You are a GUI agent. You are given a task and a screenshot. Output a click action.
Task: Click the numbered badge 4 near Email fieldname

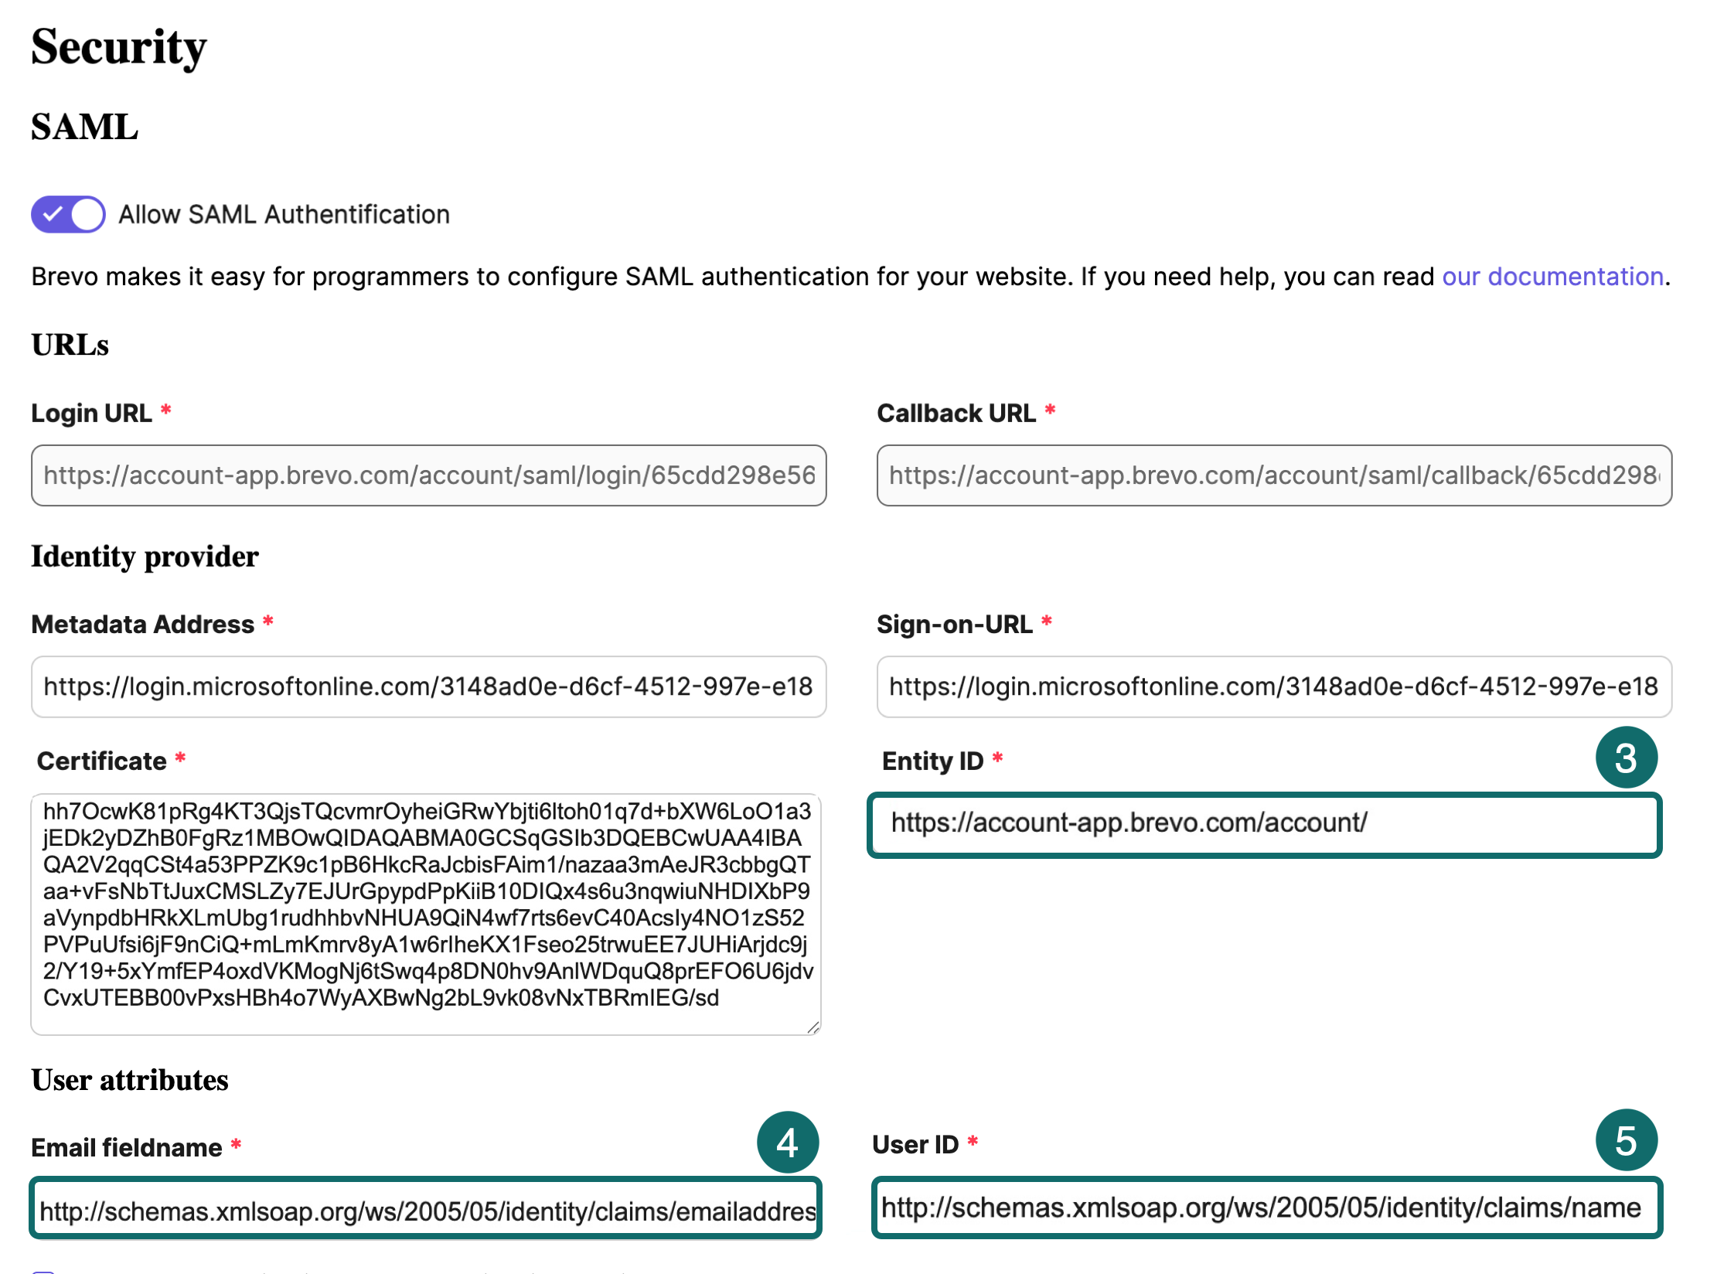788,1143
